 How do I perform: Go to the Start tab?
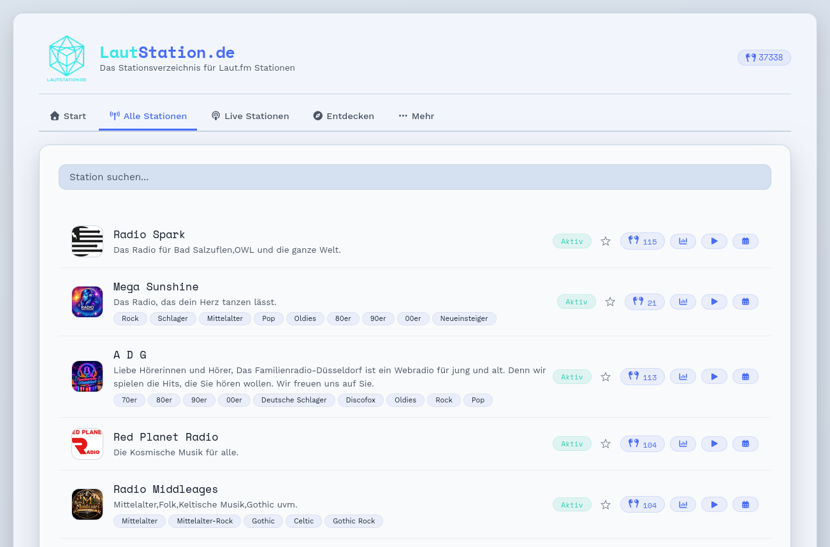click(x=68, y=116)
